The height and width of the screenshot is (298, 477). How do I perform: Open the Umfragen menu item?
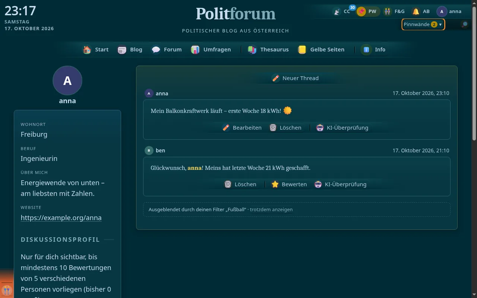click(x=211, y=50)
